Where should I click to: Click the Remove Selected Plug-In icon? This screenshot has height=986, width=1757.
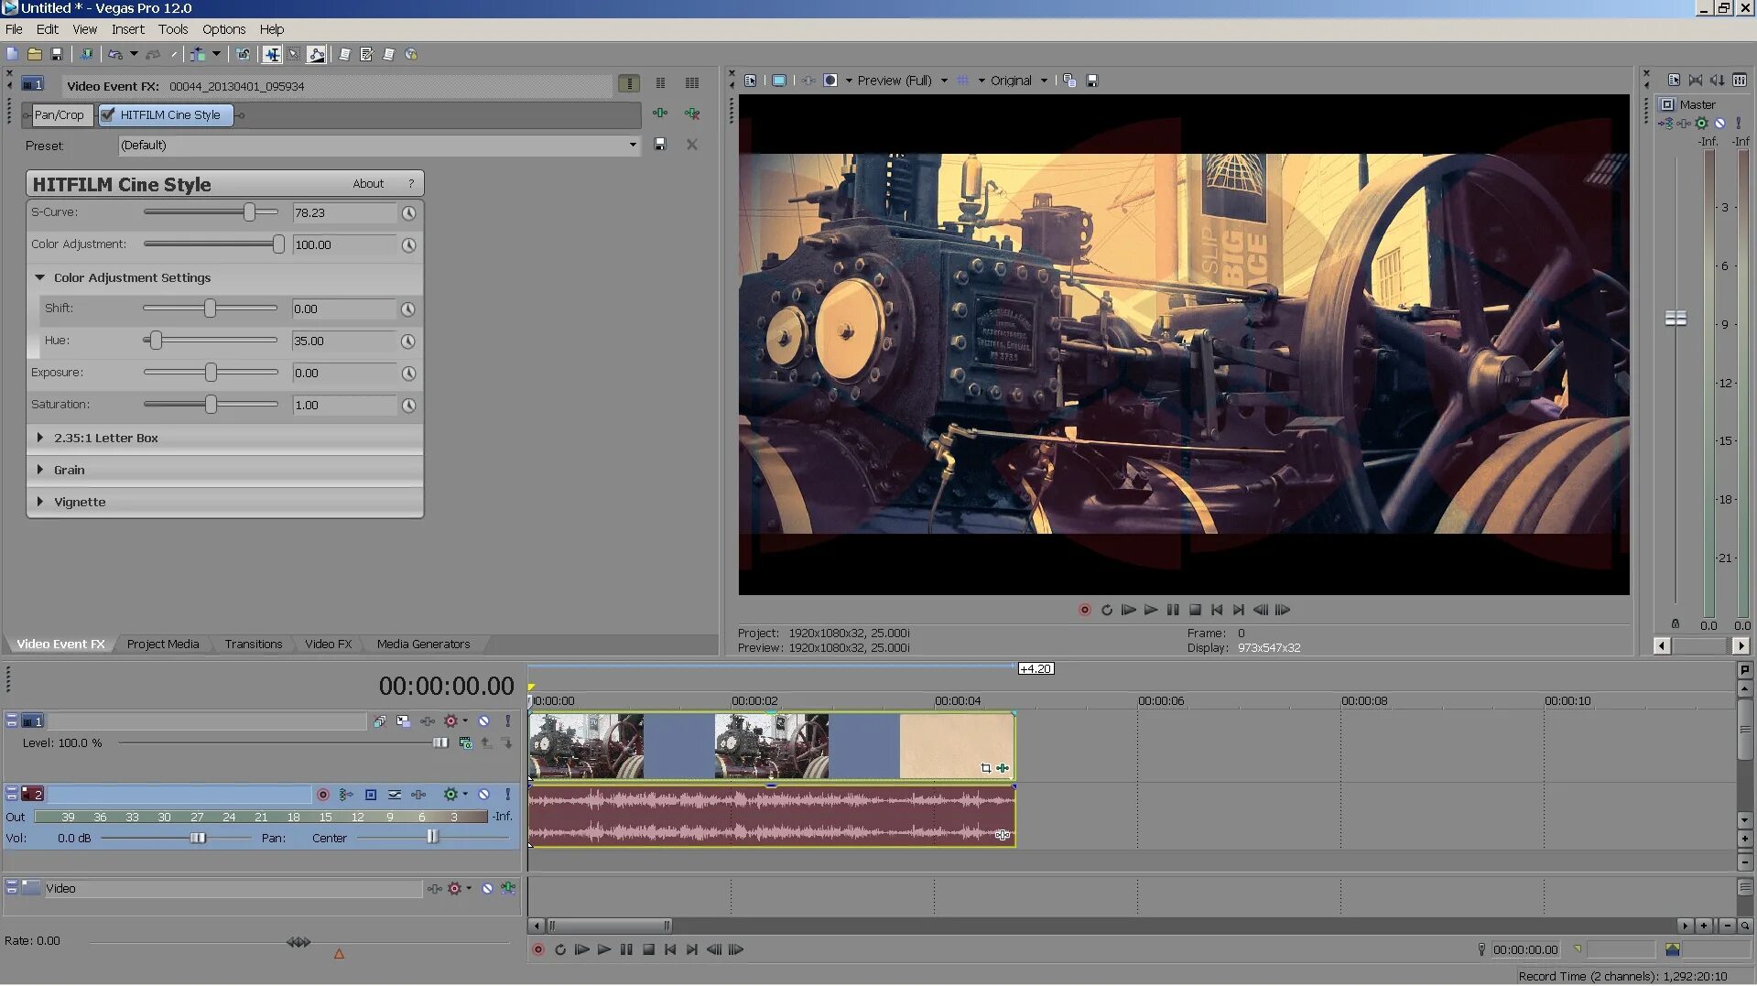(x=692, y=114)
